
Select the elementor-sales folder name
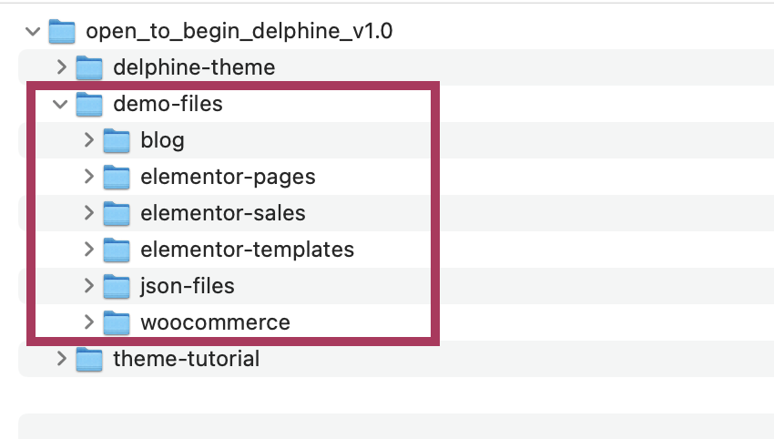click(222, 213)
